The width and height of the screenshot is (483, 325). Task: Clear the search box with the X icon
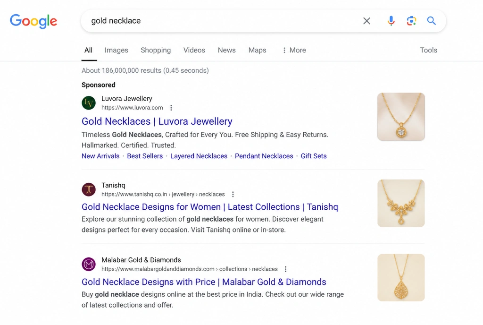pyautogui.click(x=366, y=21)
